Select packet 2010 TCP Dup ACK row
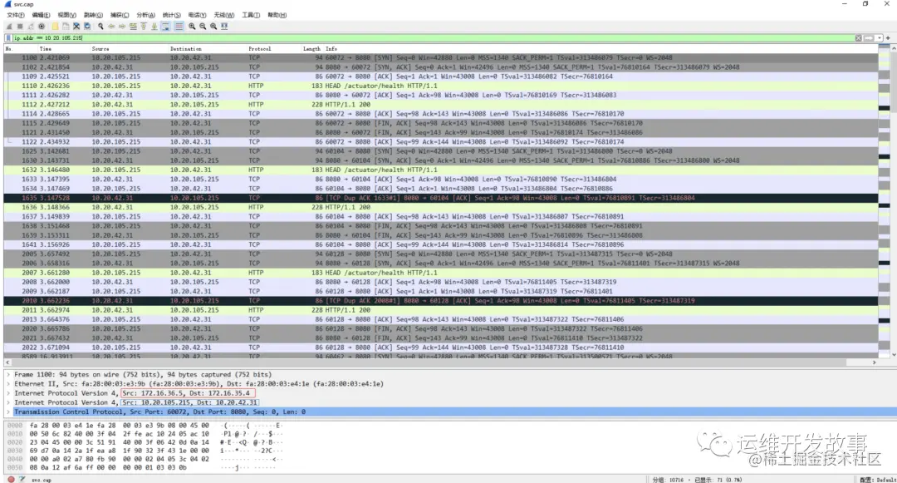Viewport: 897px width, 483px height. [x=441, y=300]
